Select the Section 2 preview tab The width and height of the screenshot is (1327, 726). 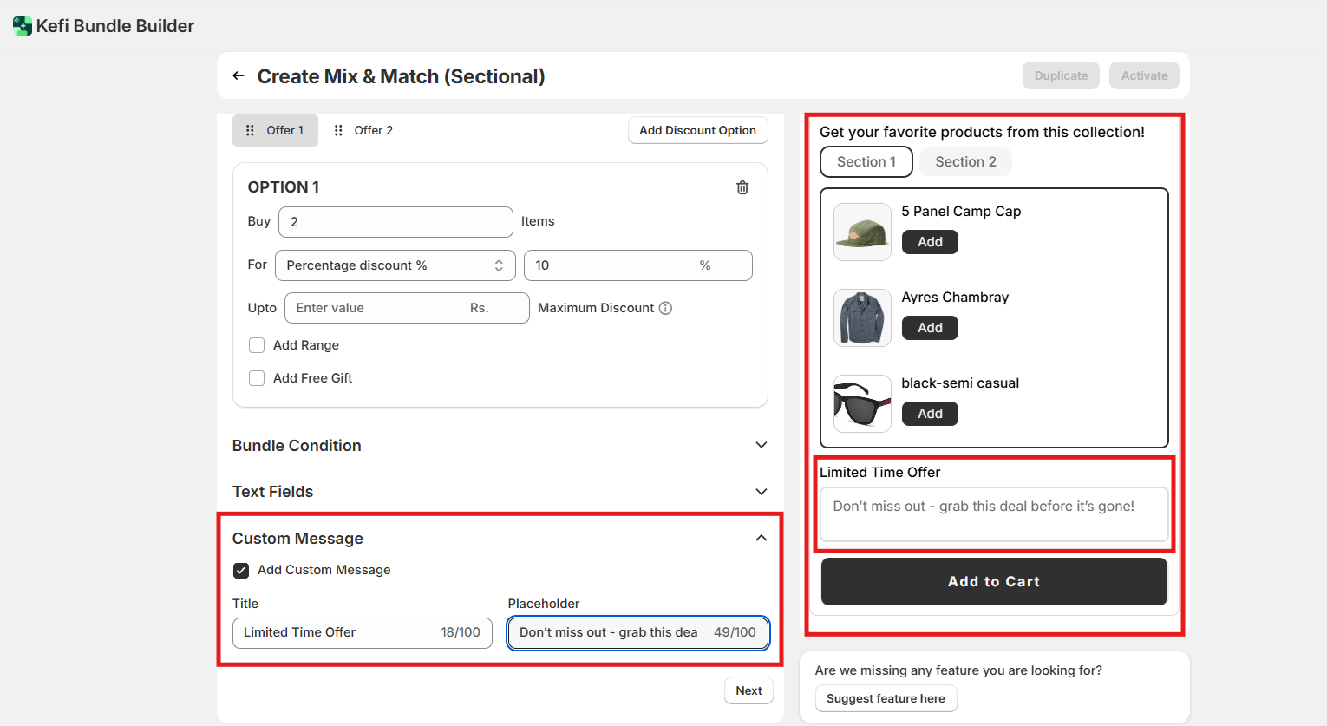click(965, 161)
